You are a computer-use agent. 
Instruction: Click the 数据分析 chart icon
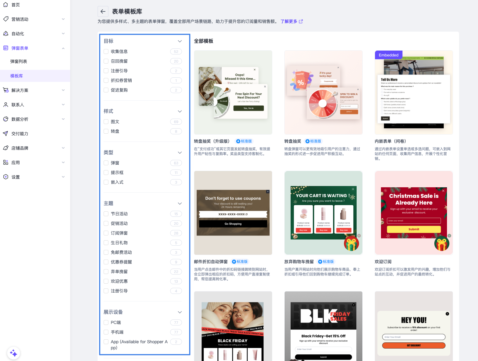point(6,119)
